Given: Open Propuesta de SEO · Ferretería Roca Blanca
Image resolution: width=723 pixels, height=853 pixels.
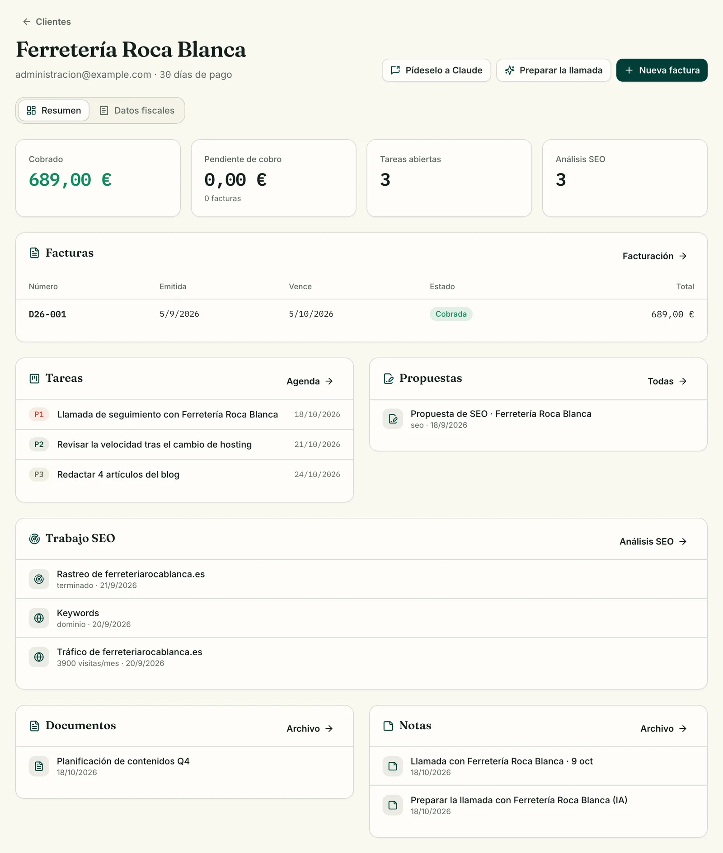Looking at the screenshot, I should click(x=538, y=419).
